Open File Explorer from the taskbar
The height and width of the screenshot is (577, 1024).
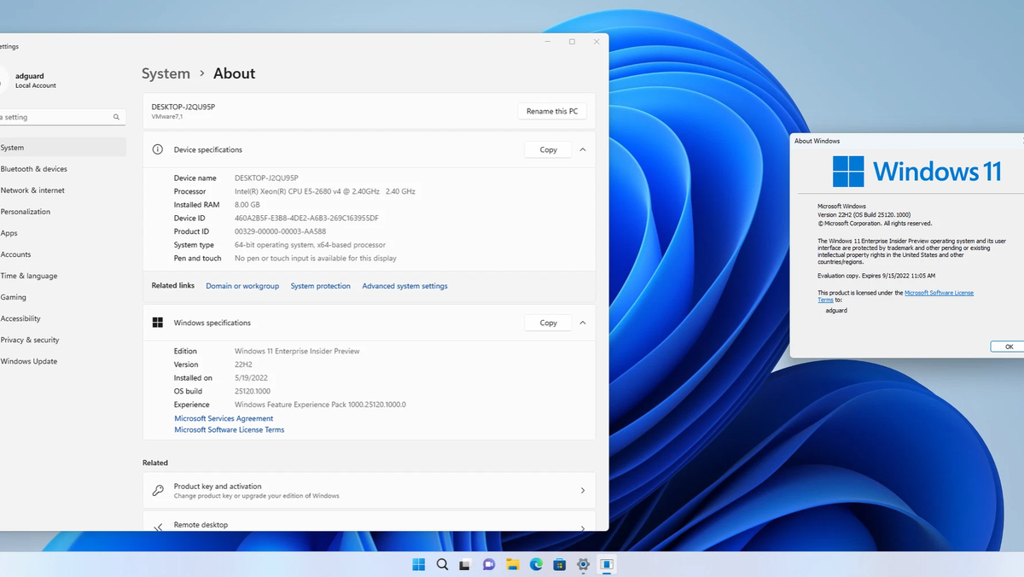(513, 564)
